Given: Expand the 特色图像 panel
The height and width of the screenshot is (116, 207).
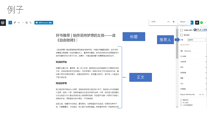Looking at the screenshot, I should [193, 72].
